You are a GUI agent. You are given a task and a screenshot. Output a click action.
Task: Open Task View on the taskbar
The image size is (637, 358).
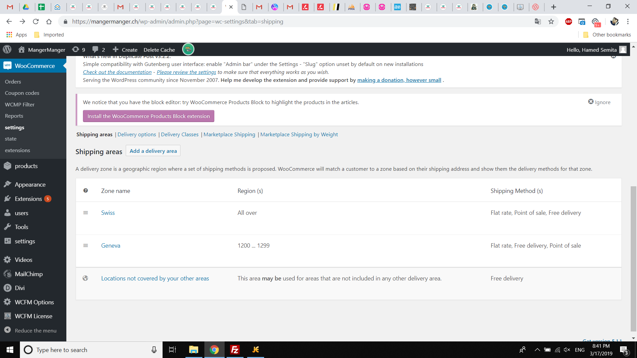click(173, 350)
